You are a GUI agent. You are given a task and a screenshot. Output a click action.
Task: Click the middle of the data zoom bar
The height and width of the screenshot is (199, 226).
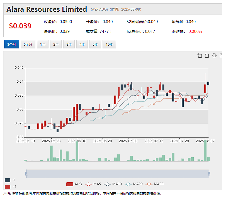click(x=118, y=174)
